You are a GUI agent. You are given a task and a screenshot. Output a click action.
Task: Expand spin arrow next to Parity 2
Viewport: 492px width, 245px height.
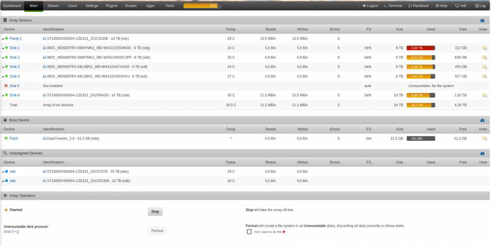point(3,39)
